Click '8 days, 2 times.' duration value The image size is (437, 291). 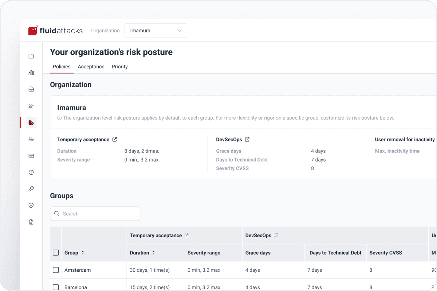[142, 151]
